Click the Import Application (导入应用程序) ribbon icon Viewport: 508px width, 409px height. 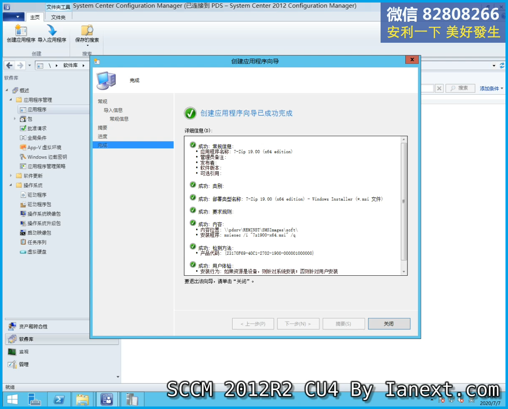(52, 34)
